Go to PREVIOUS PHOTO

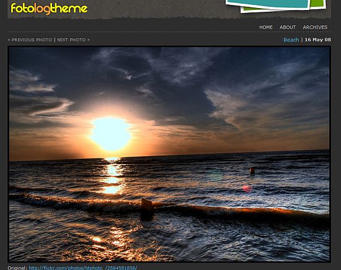tap(32, 40)
